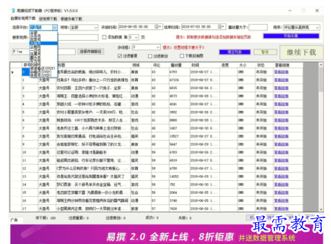Open 查看链接 link for row 5
Image resolution: width=331 pixels, height=244 pixels.
281,112
